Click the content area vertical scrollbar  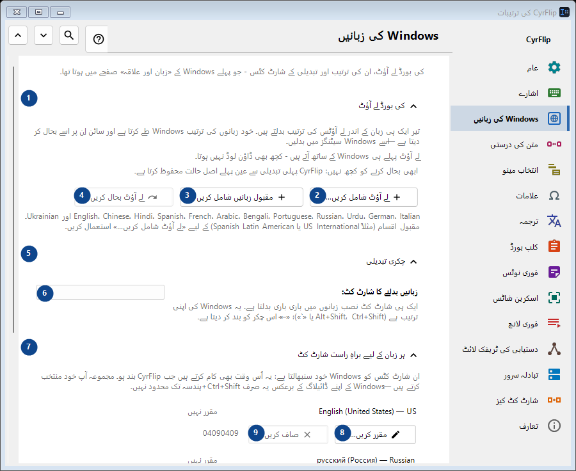pos(13,200)
